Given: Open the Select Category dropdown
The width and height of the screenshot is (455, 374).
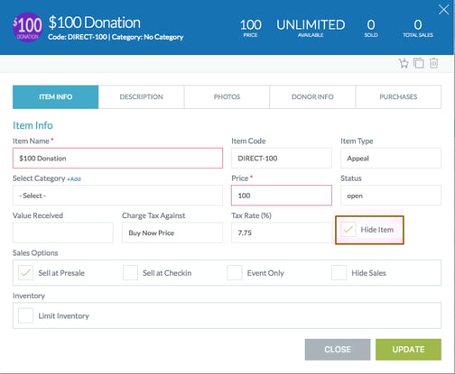Looking at the screenshot, I should pyautogui.click(x=117, y=196).
